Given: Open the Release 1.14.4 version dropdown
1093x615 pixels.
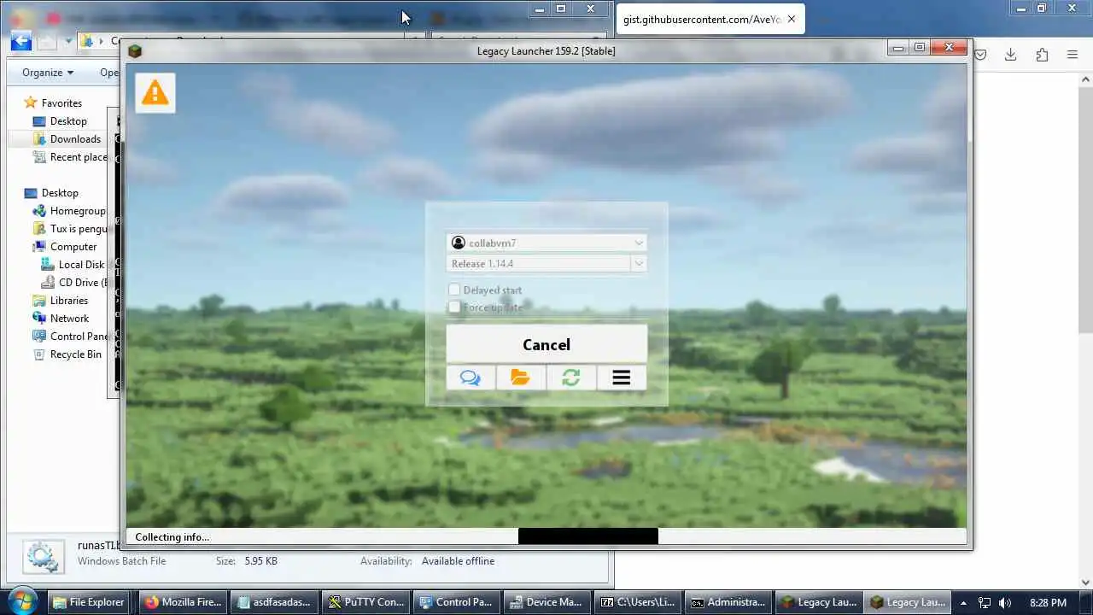Looking at the screenshot, I should 546,263.
